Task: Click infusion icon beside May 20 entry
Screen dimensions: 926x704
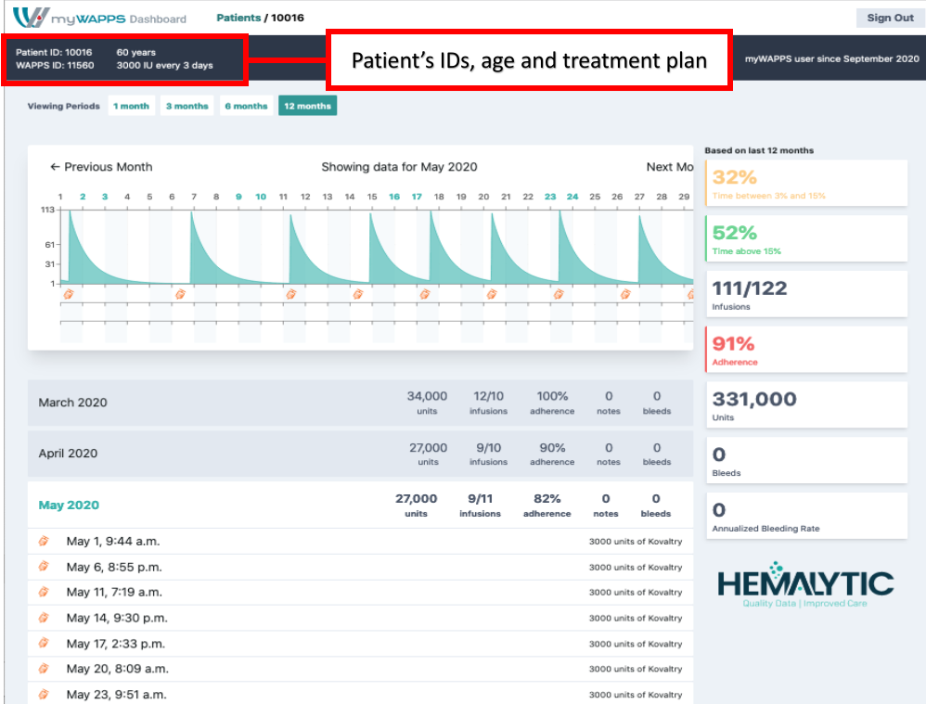Action: click(x=43, y=669)
